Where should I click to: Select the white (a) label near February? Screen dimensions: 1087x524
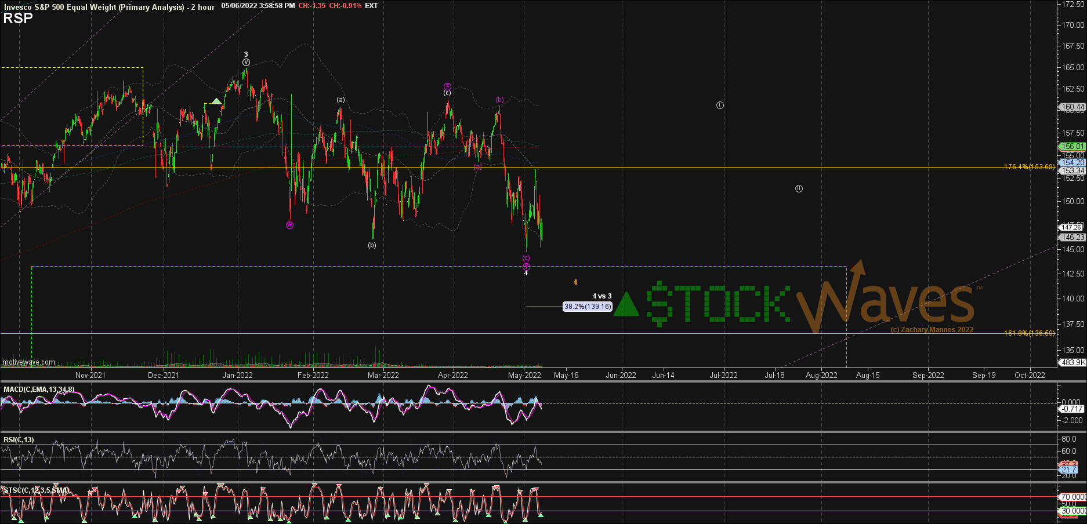[340, 100]
